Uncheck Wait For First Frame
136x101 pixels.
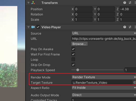pos(73,54)
